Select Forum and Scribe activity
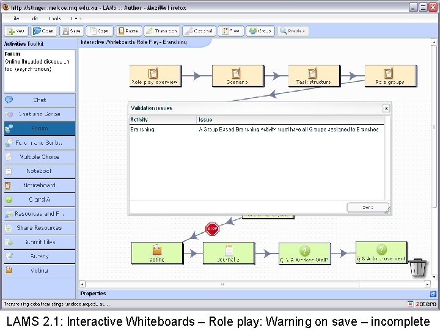 [40, 142]
